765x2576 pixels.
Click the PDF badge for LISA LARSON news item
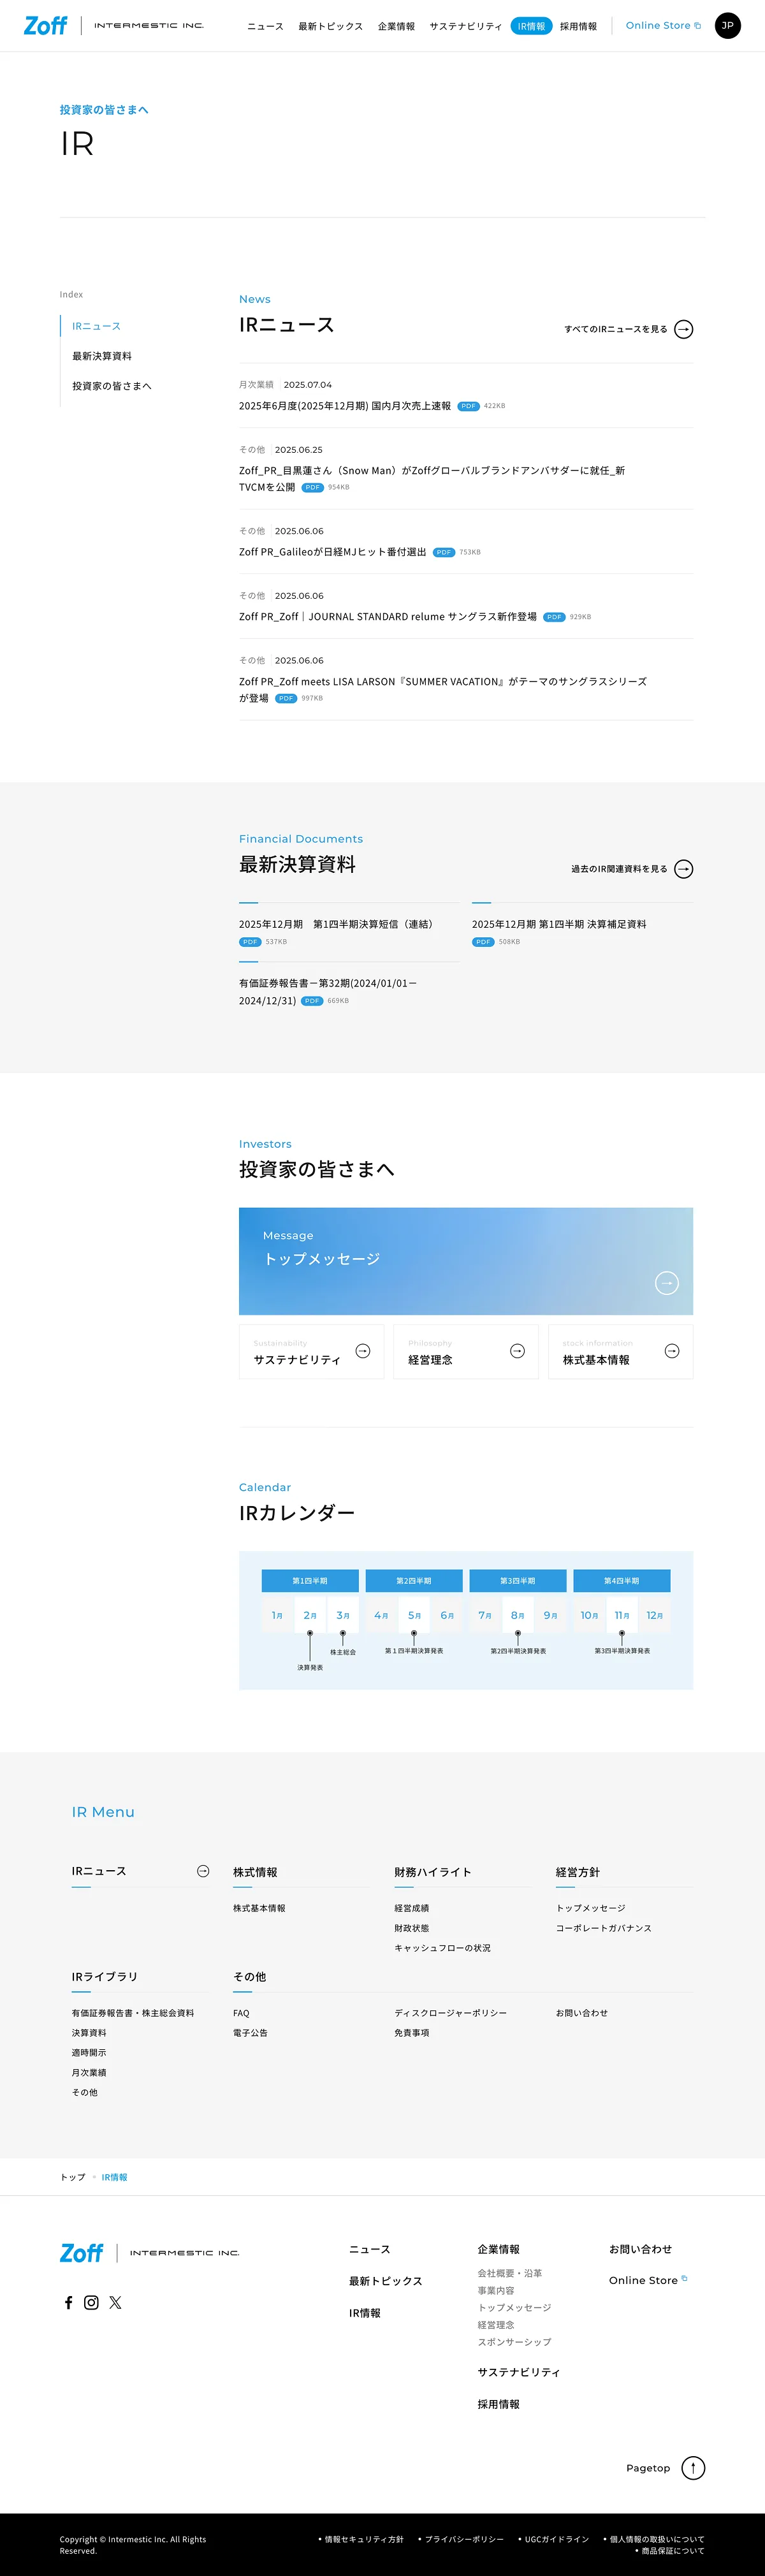(x=286, y=698)
